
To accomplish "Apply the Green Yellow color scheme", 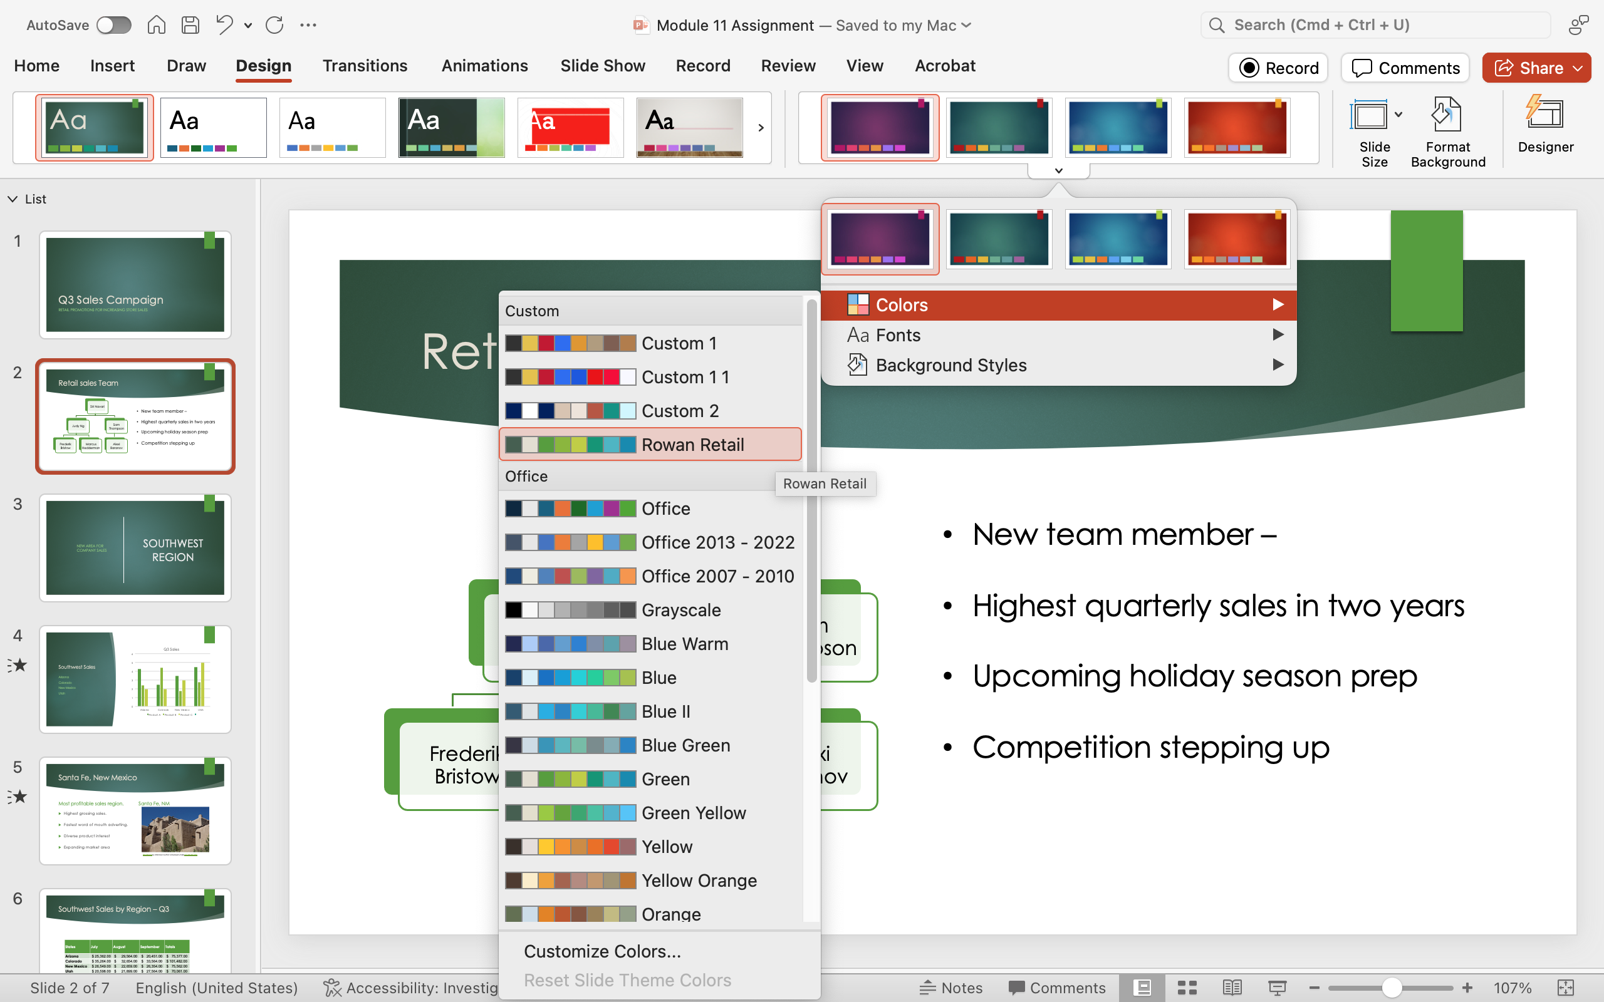I will click(x=651, y=812).
